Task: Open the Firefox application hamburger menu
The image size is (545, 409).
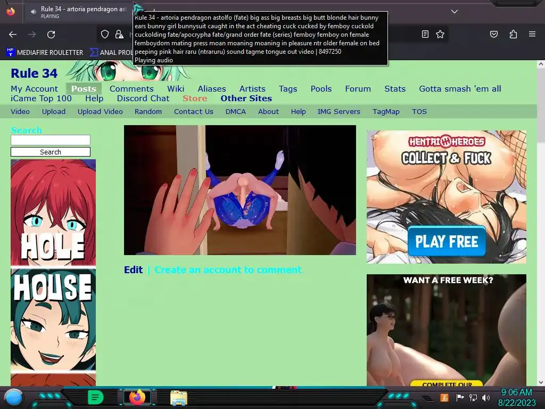Action: pos(532,34)
